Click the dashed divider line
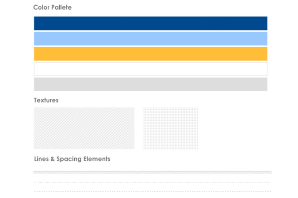This screenshot has height=198, width=298. tap(153, 191)
